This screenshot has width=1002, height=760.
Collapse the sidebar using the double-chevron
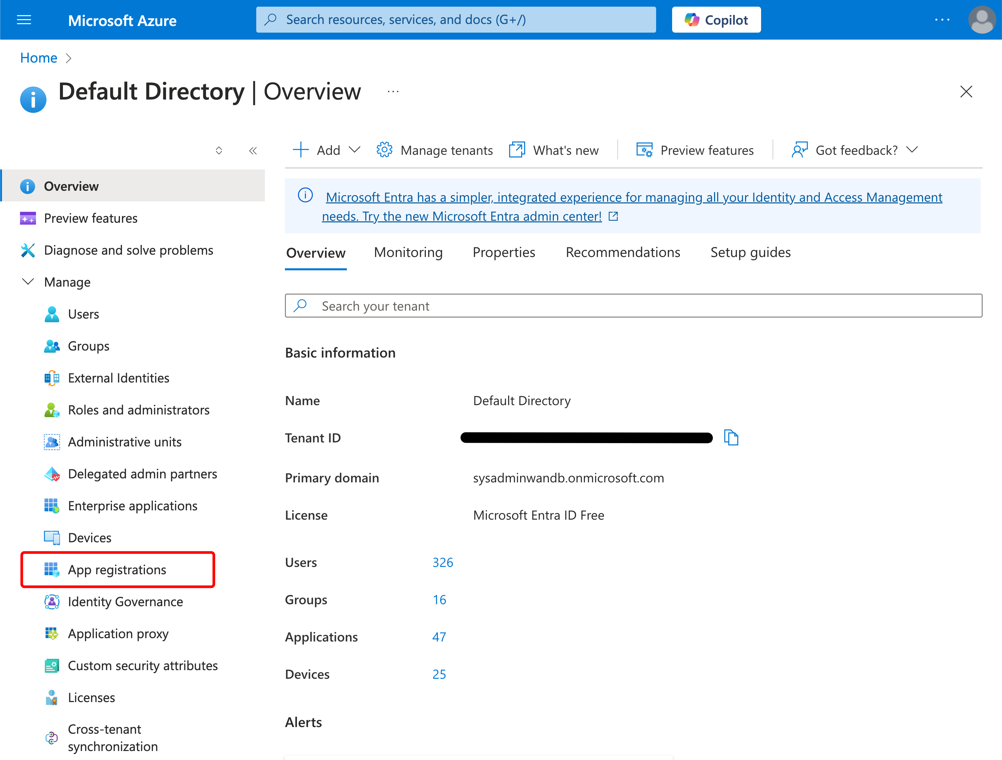[x=253, y=150]
